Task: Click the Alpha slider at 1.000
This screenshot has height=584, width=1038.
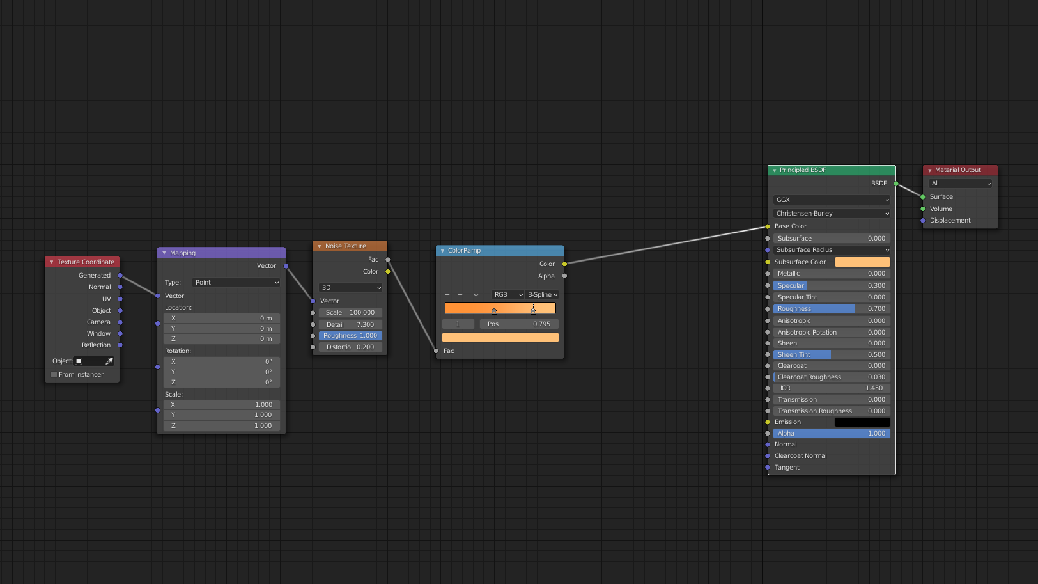Action: pos(832,434)
